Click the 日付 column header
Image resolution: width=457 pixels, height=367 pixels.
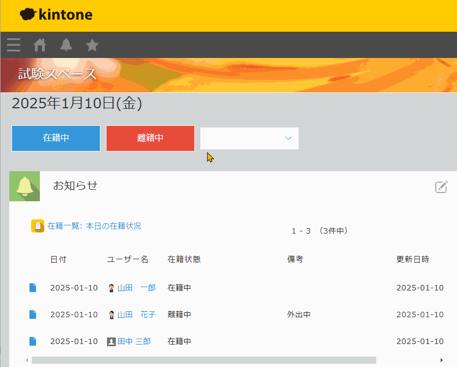tap(58, 259)
